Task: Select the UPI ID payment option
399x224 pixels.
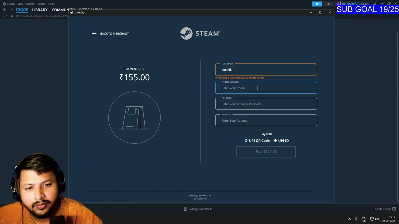Action: (281, 141)
